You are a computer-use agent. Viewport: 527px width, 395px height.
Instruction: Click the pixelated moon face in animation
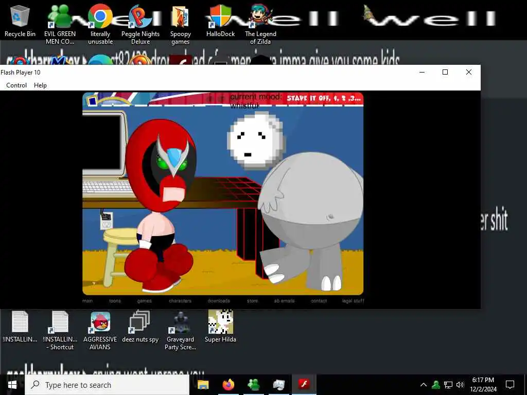256,140
